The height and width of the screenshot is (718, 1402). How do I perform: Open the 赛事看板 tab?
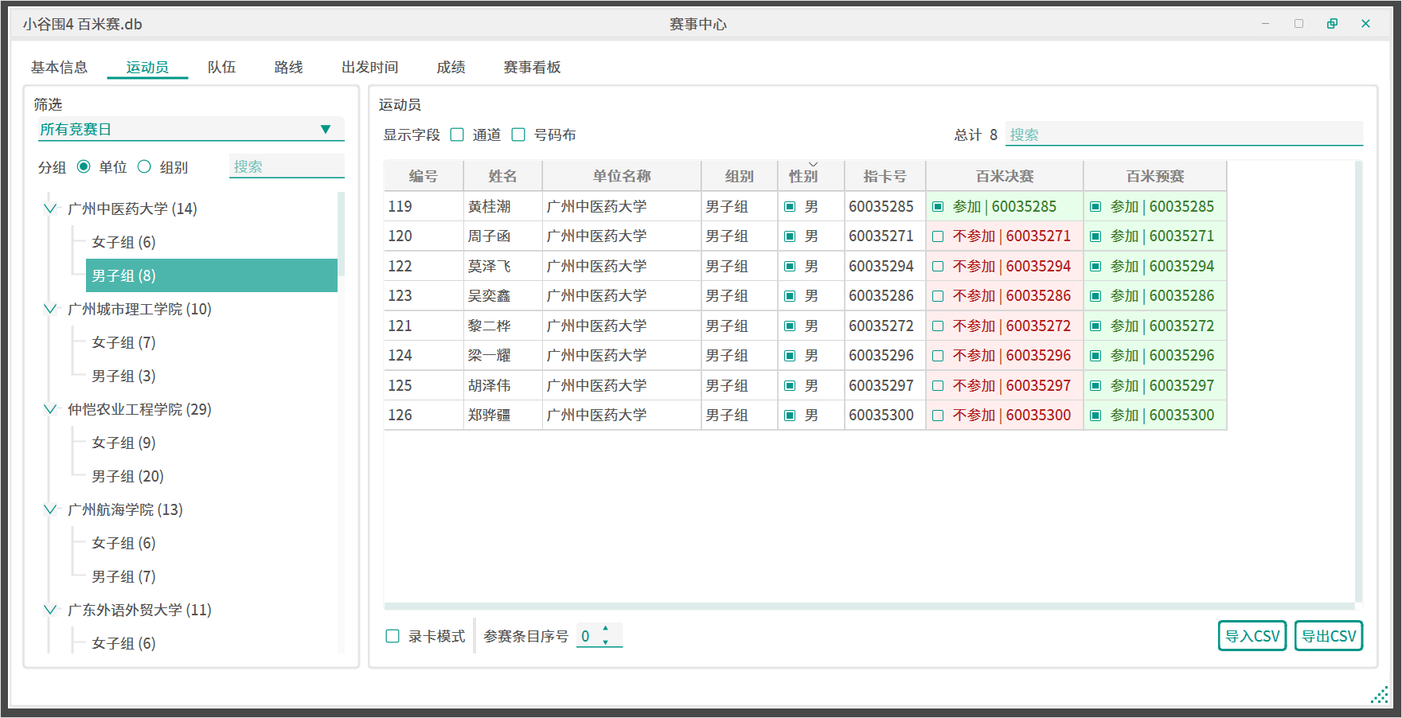[x=532, y=68]
